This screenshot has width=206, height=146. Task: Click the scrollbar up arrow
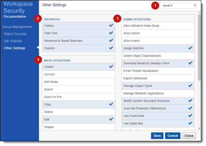pyautogui.click(x=199, y=13)
